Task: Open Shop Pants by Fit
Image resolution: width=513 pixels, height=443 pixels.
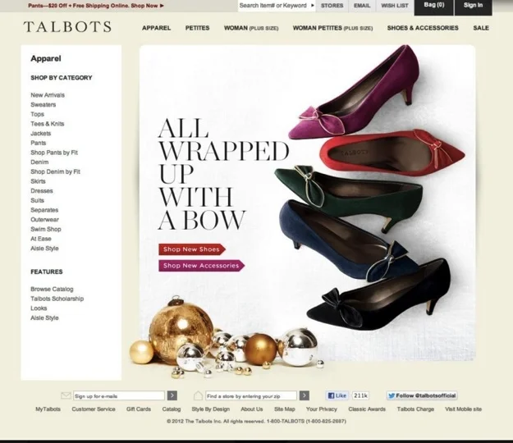Action: (x=54, y=153)
